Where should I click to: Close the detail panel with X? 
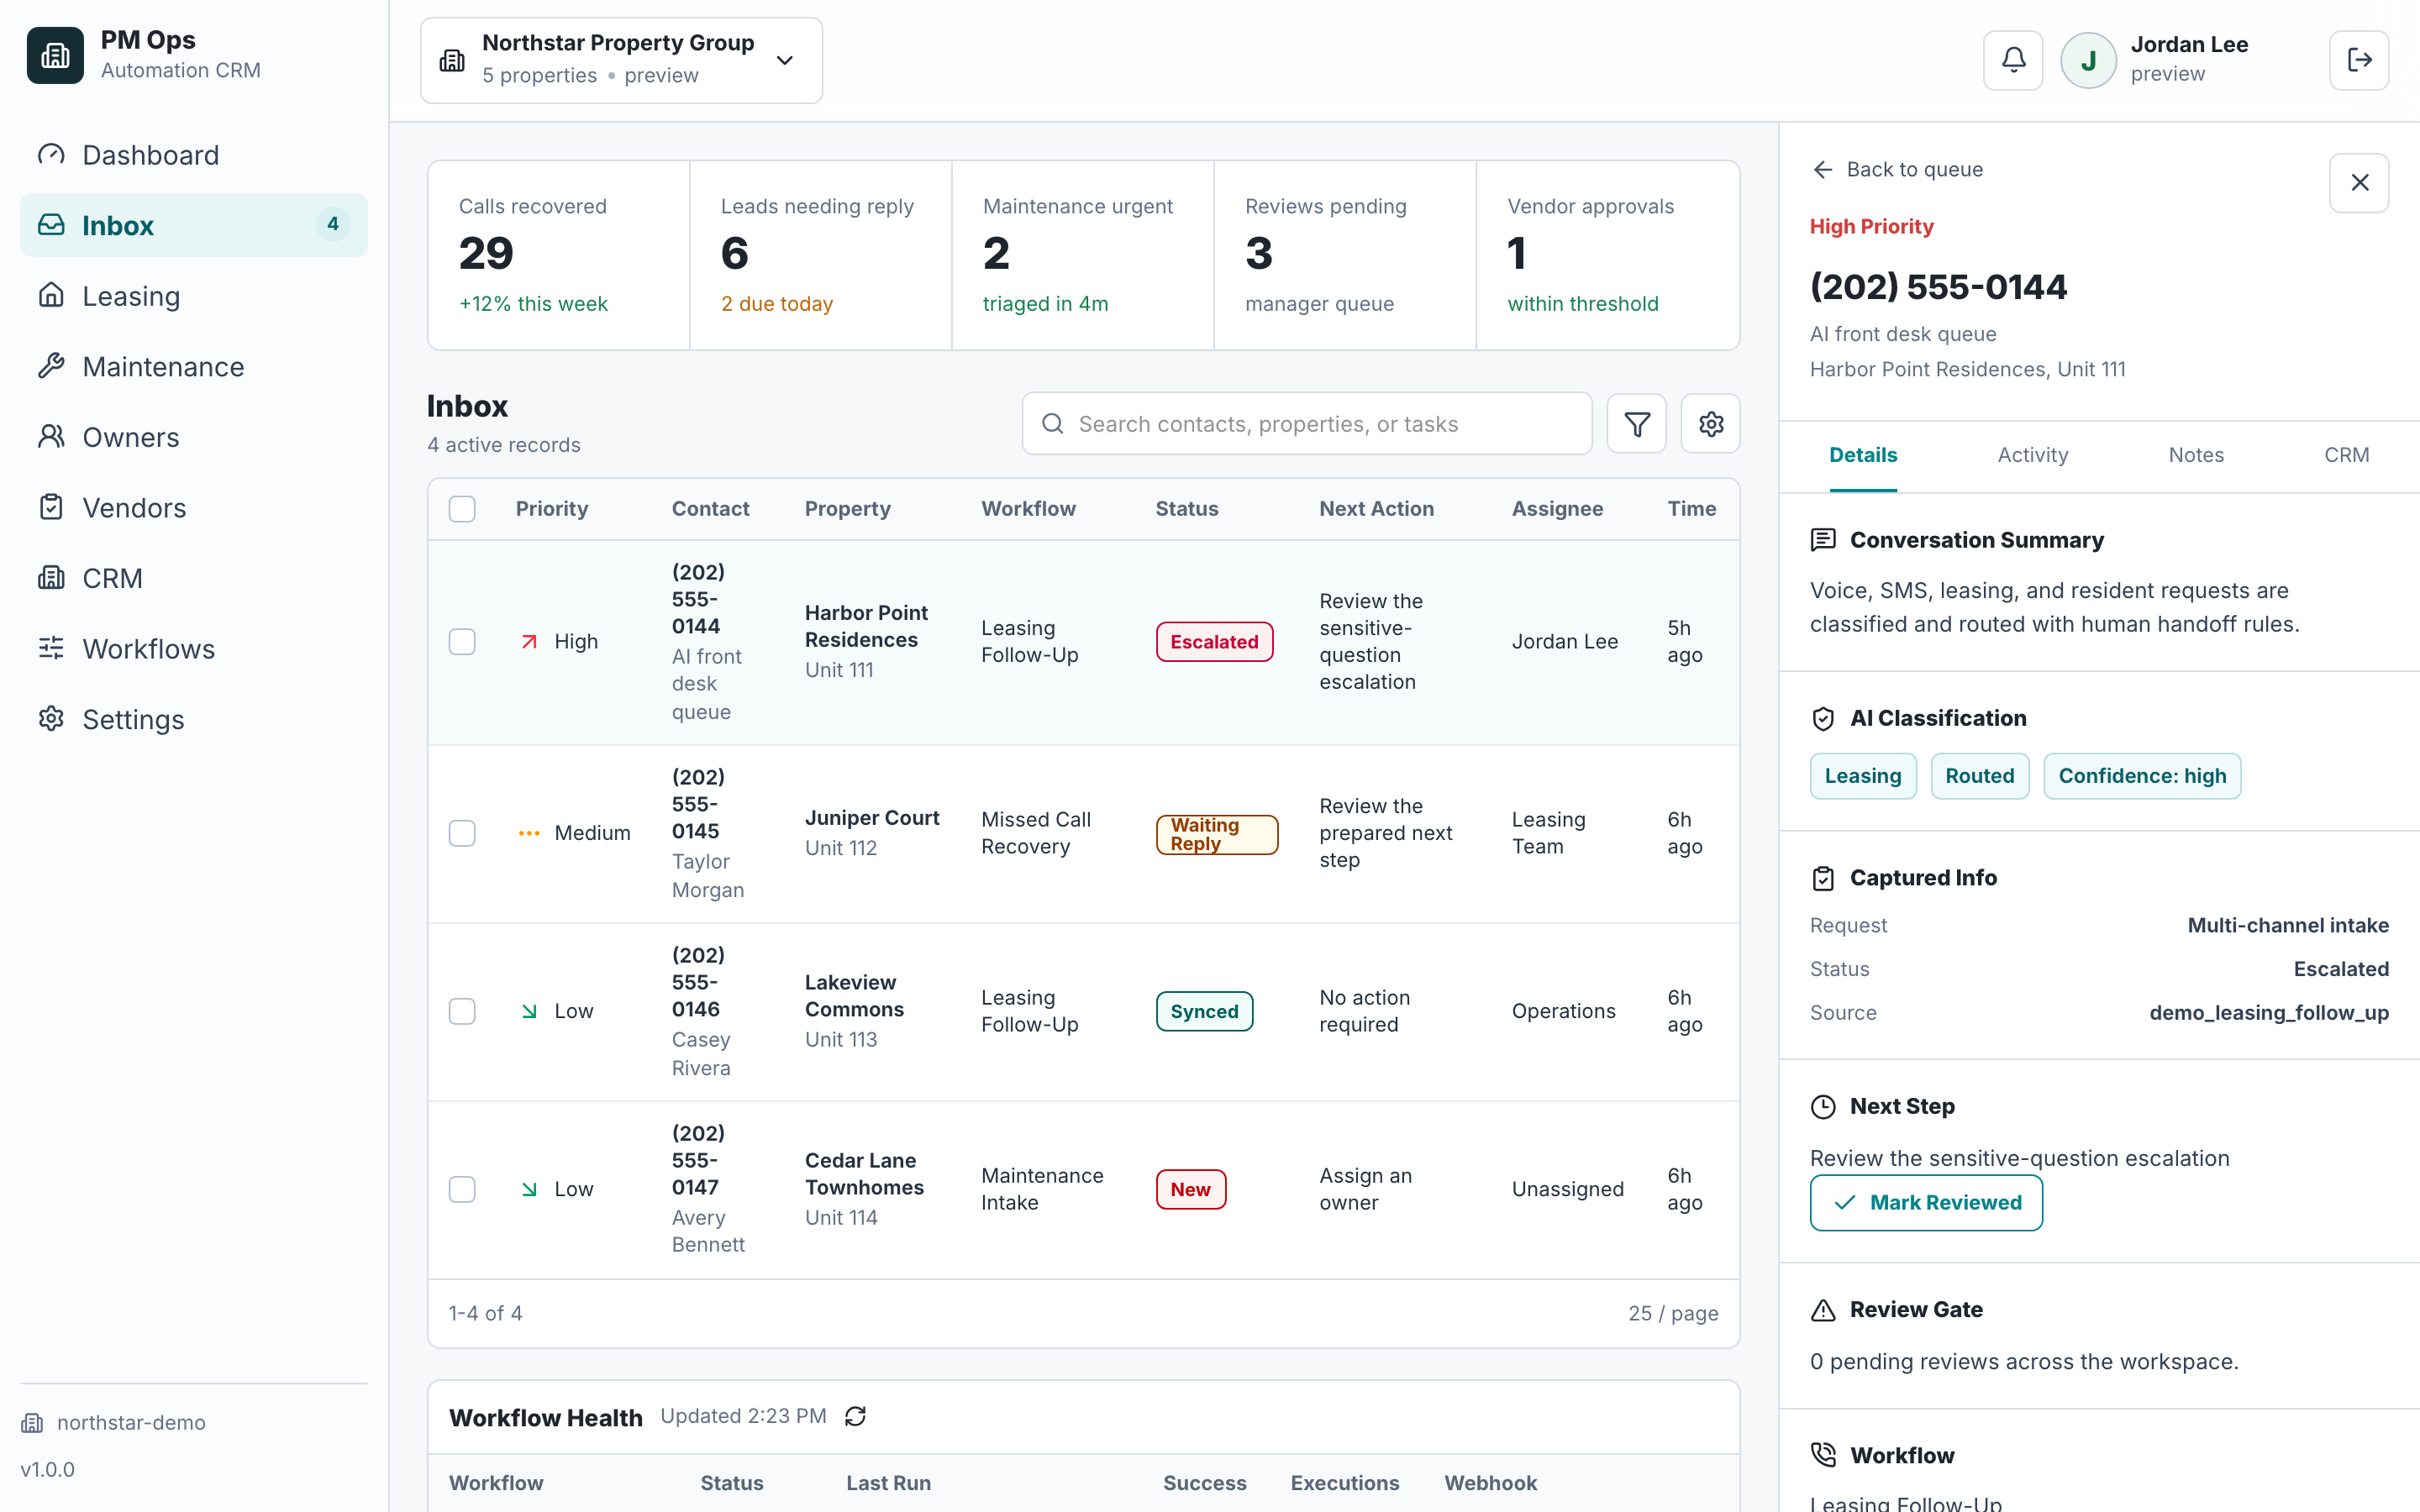point(2359,182)
